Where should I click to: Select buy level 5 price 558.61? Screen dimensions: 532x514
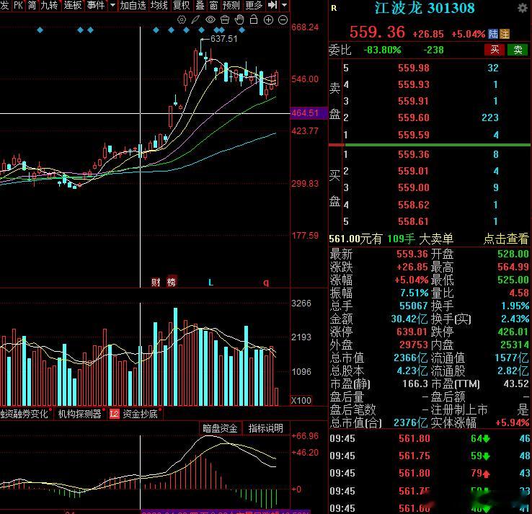414,221
